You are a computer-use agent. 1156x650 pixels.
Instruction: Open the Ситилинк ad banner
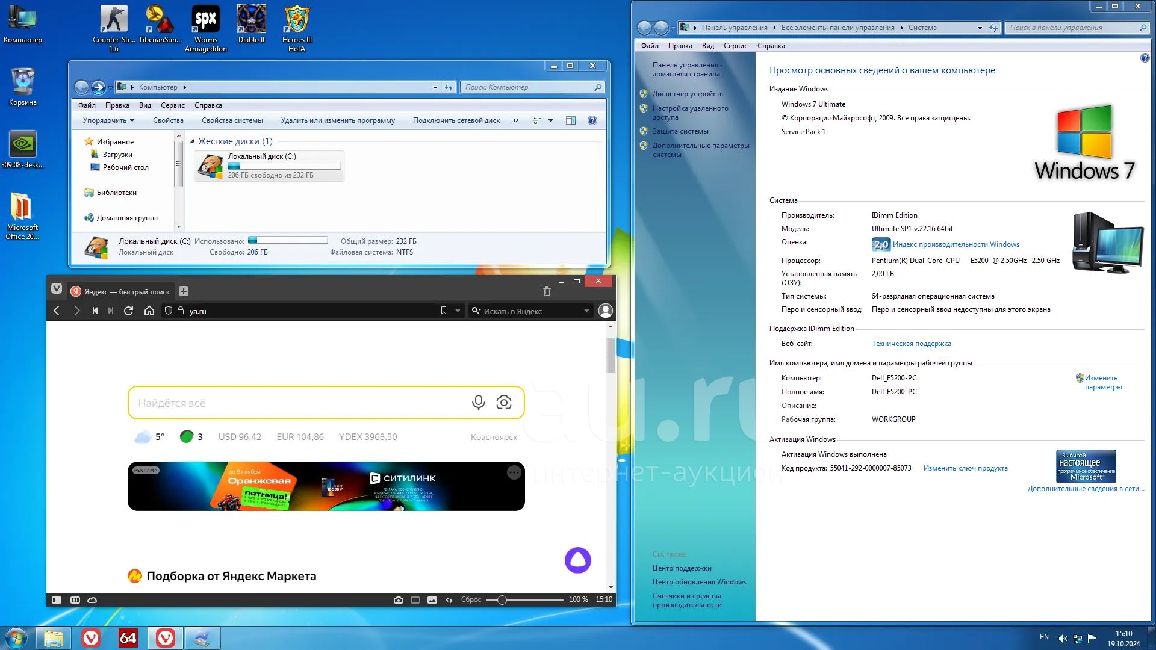[326, 486]
